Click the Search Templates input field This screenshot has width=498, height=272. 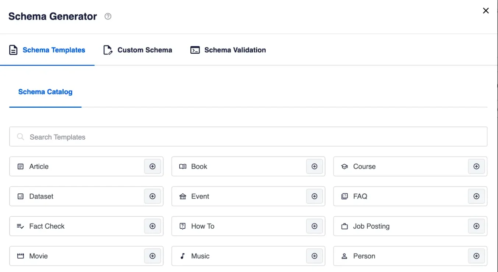[x=254, y=137]
